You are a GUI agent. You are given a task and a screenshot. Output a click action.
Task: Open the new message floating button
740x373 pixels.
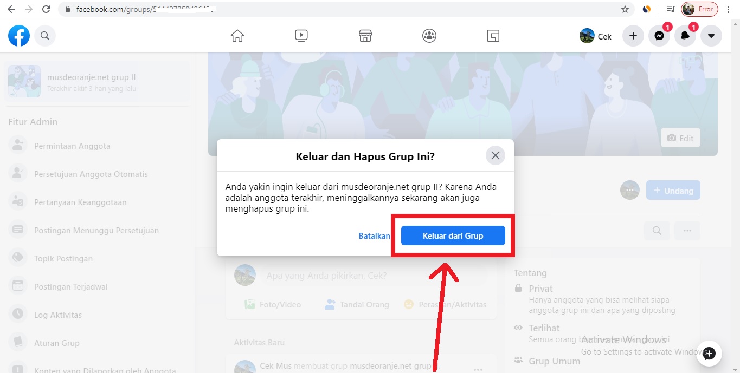pyautogui.click(x=709, y=354)
